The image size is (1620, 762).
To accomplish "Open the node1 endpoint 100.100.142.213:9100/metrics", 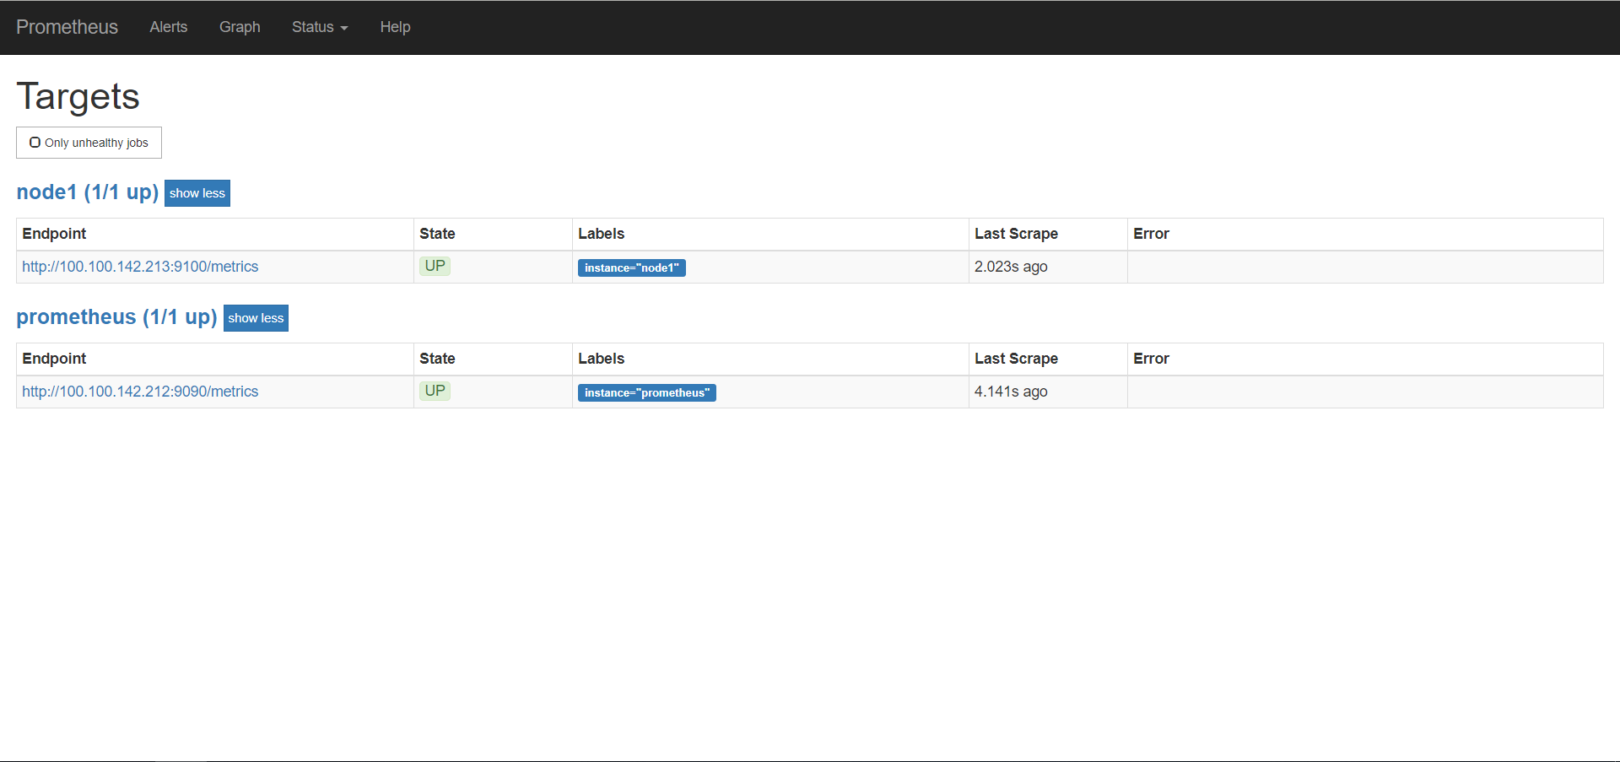I will point(140,267).
